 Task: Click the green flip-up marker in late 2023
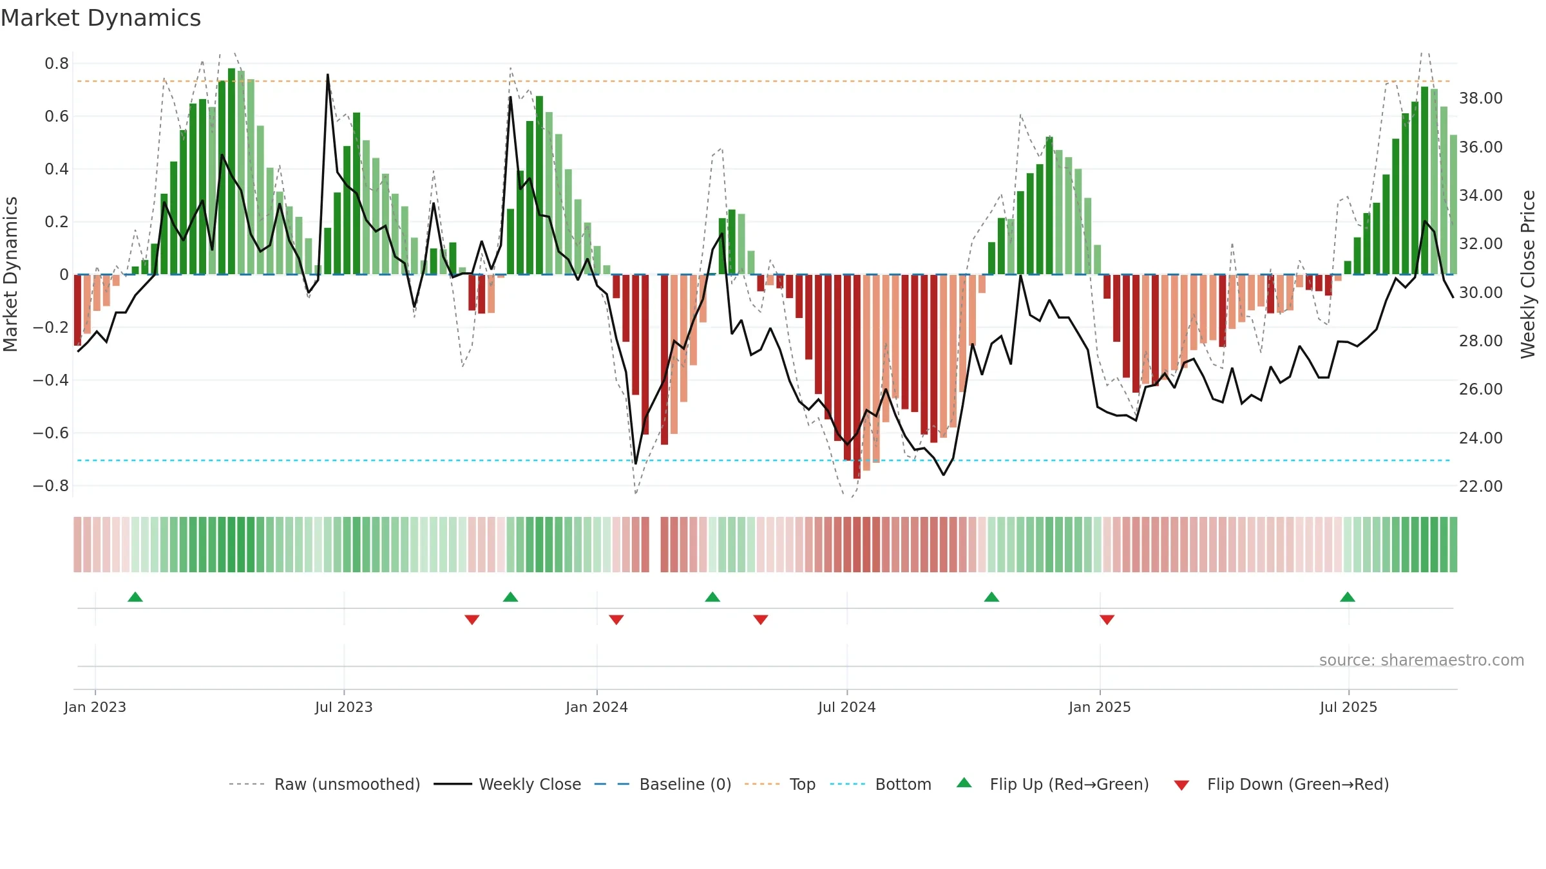(510, 597)
